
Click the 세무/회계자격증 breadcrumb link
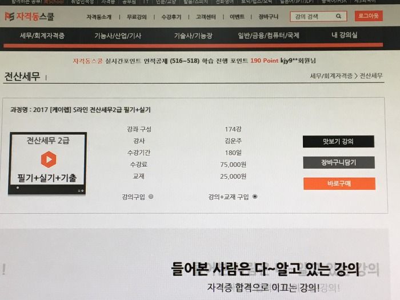tap(331, 76)
